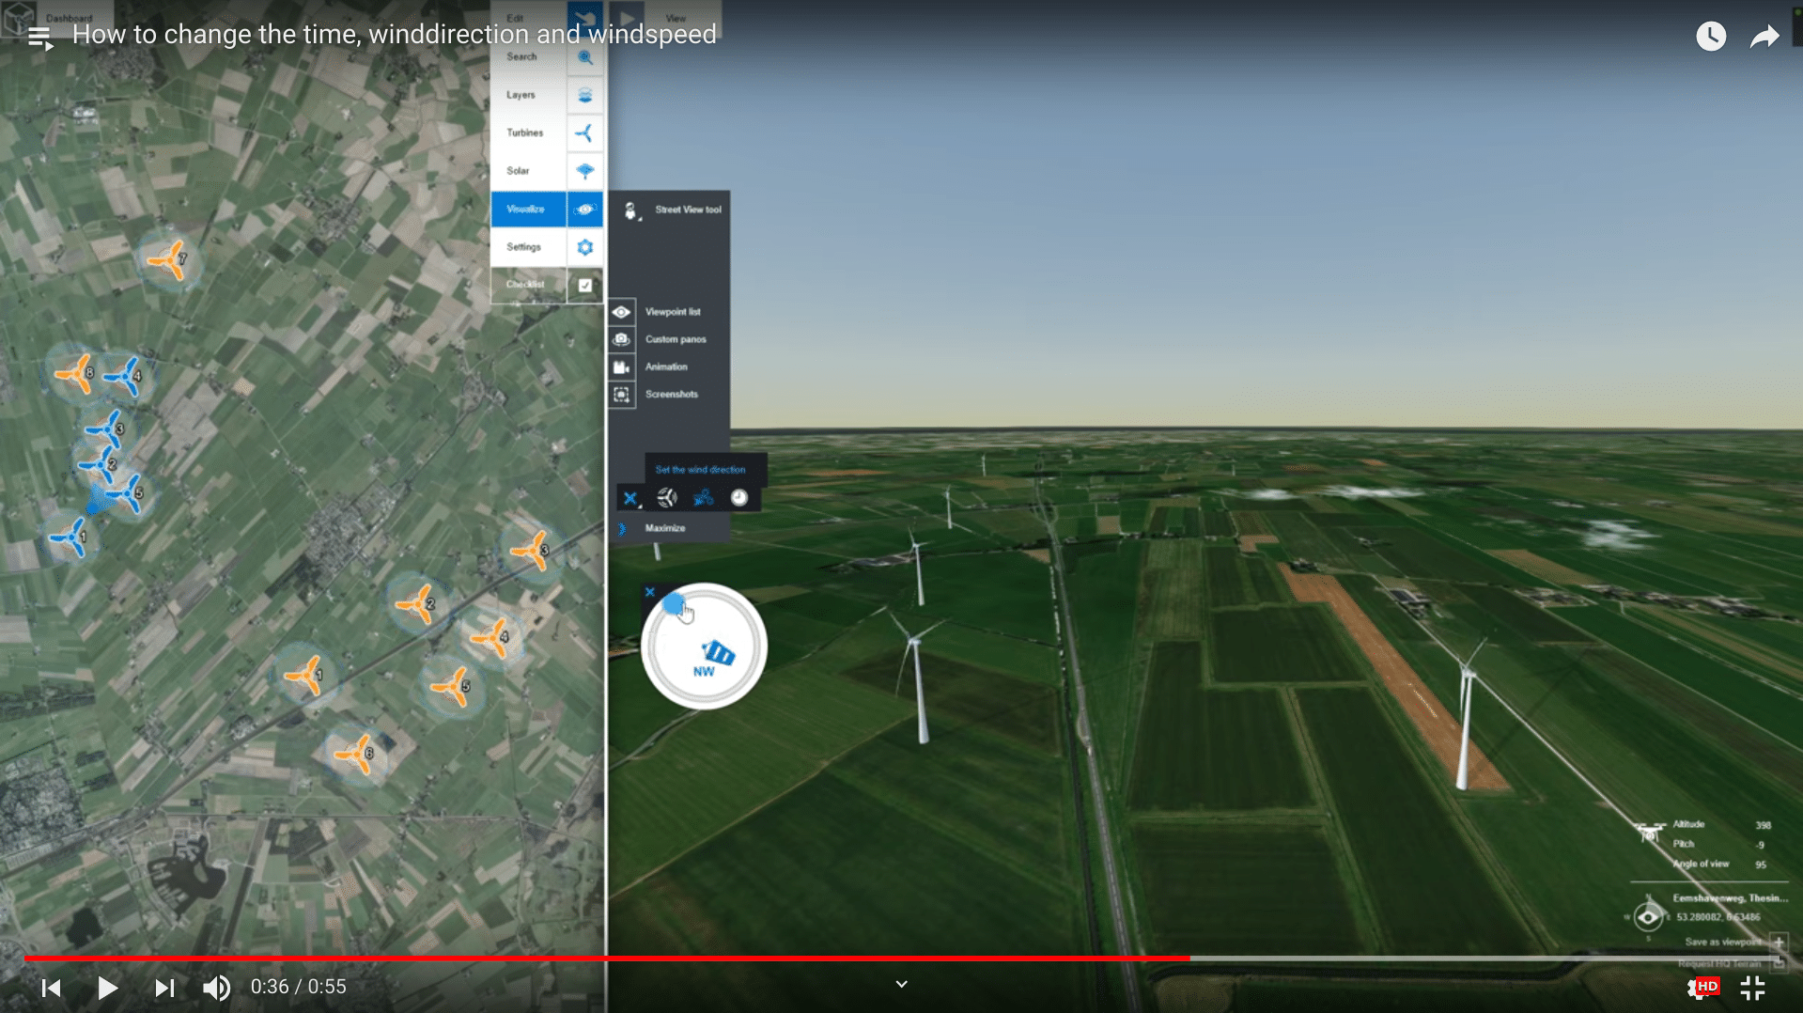1803x1013 pixels.
Task: Click the Altitude value 398
Action: (x=1763, y=825)
